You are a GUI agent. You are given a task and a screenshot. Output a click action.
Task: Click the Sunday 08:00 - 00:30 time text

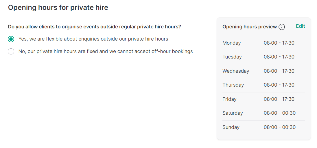pos(280,127)
